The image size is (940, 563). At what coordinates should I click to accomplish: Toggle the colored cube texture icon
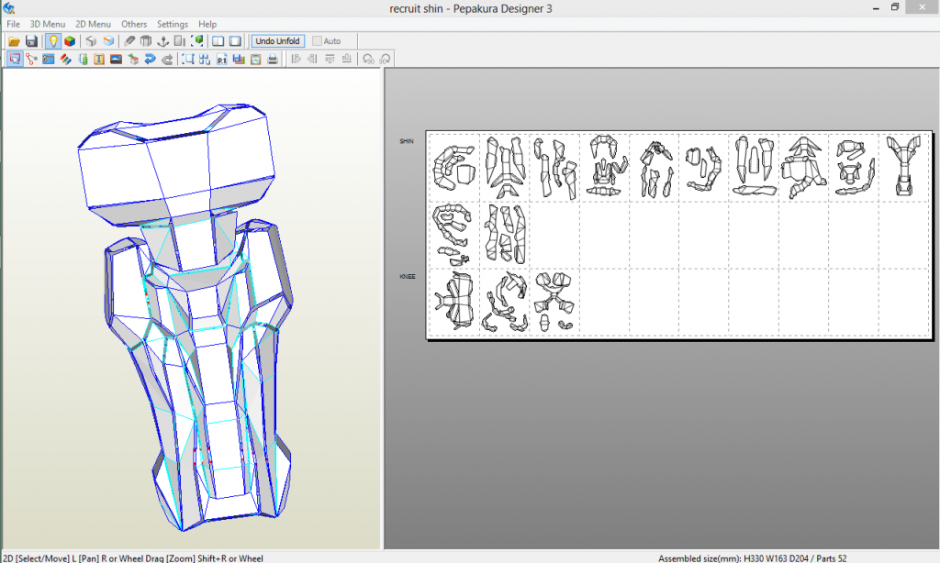point(70,41)
